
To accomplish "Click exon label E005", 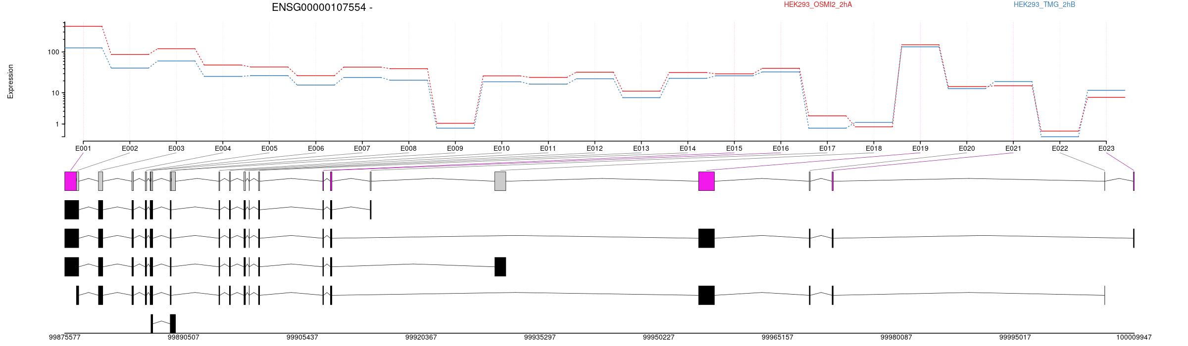I will pyautogui.click(x=269, y=148).
